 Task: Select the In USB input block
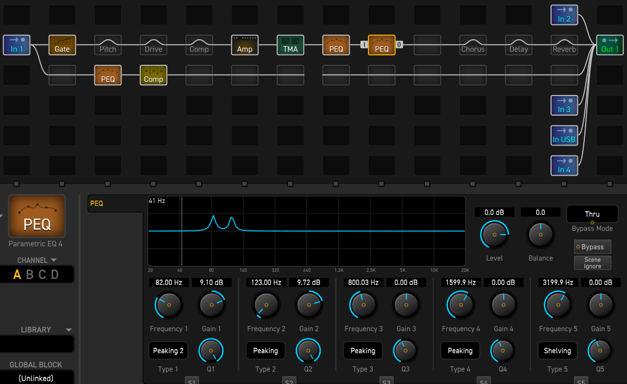point(564,135)
